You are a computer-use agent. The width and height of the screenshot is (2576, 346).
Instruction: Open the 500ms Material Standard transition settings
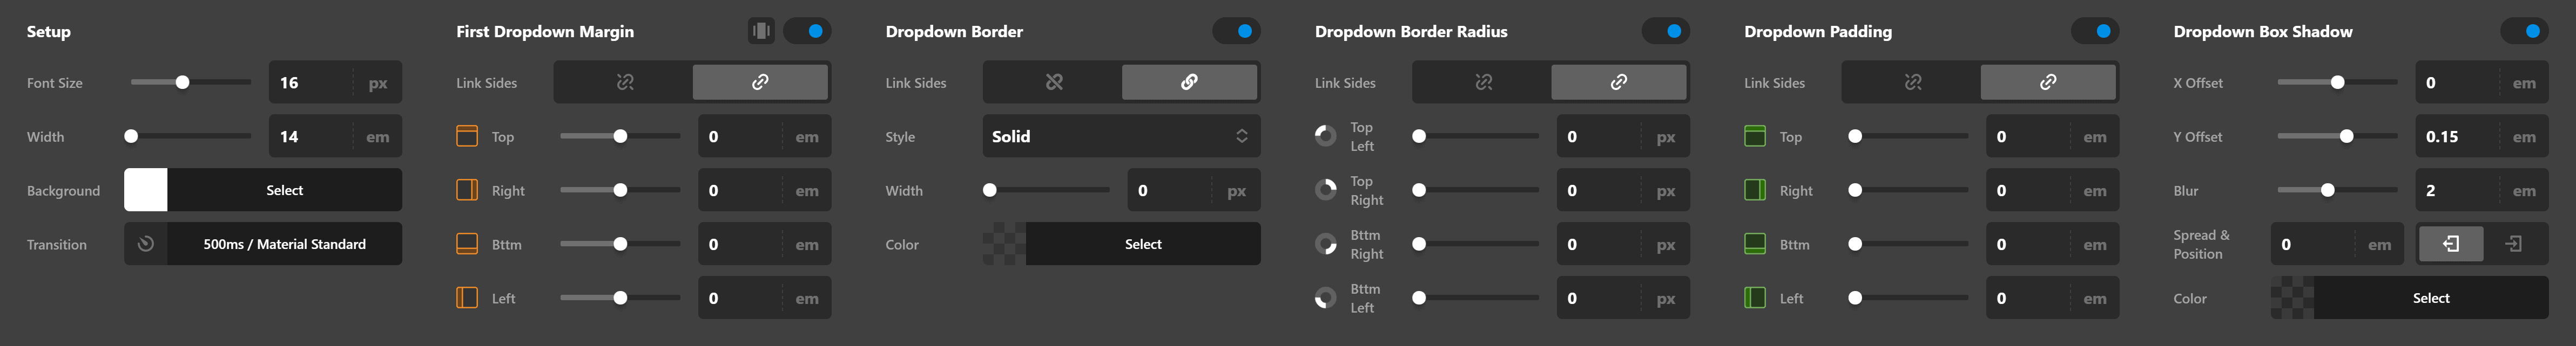[285, 243]
